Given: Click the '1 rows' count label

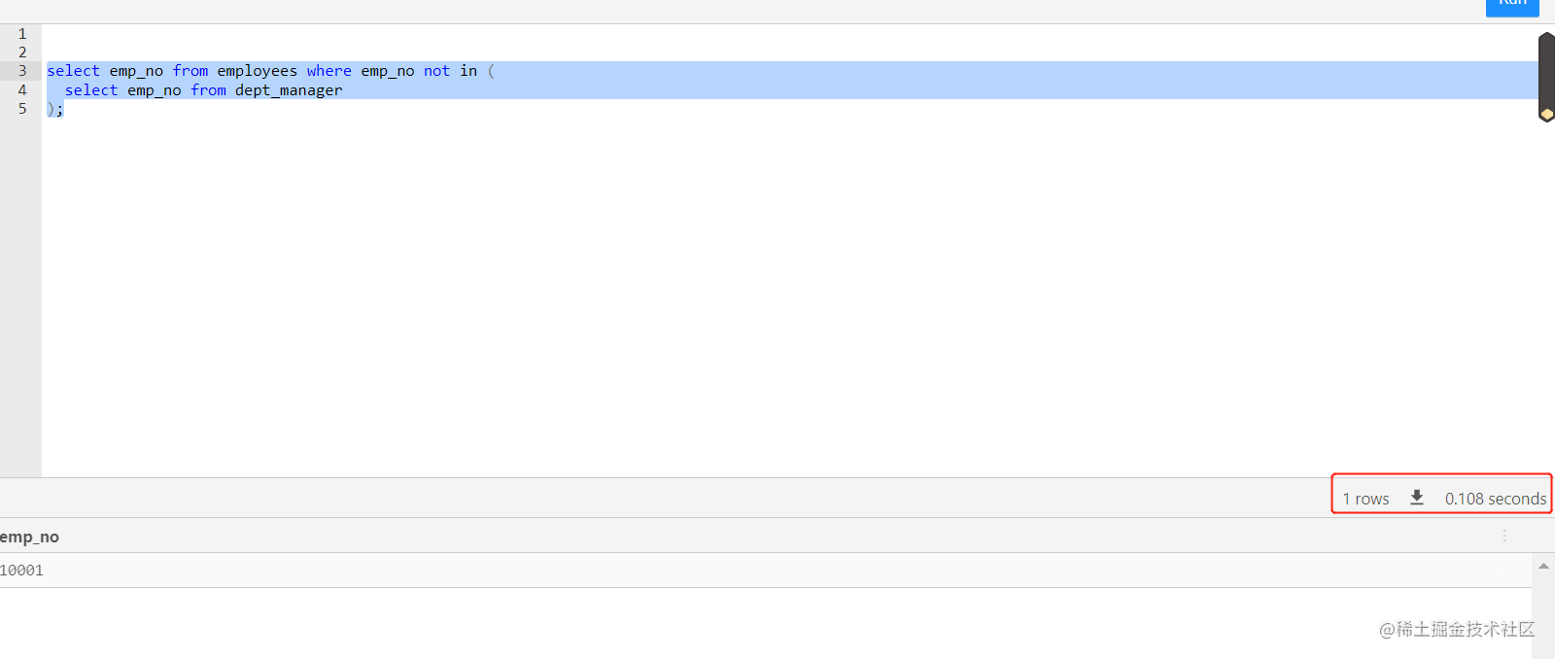Looking at the screenshot, I should click(1365, 499).
